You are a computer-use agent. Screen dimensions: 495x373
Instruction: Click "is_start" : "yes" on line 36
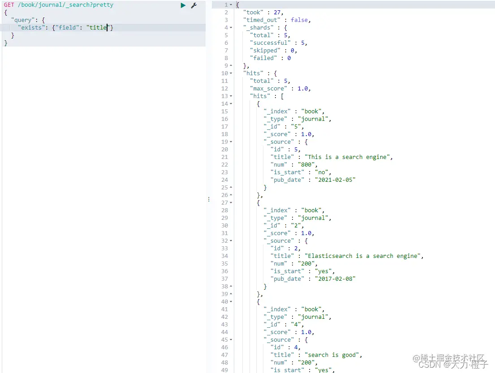302,271
